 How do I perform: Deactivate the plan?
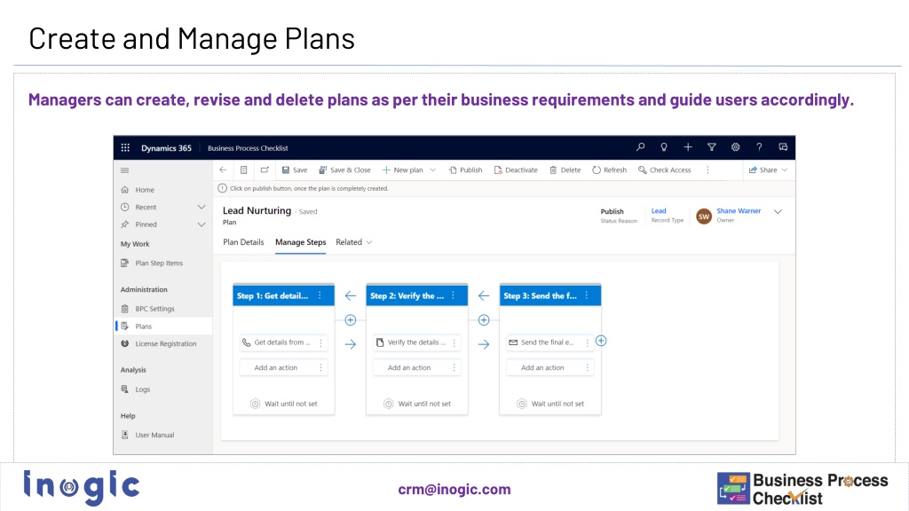click(x=516, y=169)
